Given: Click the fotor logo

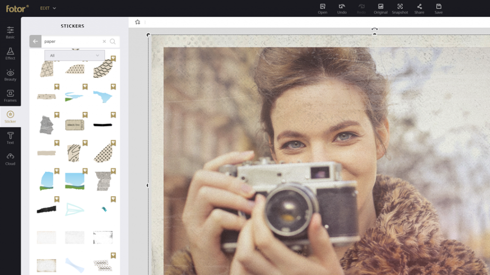Looking at the screenshot, I should click(17, 9).
